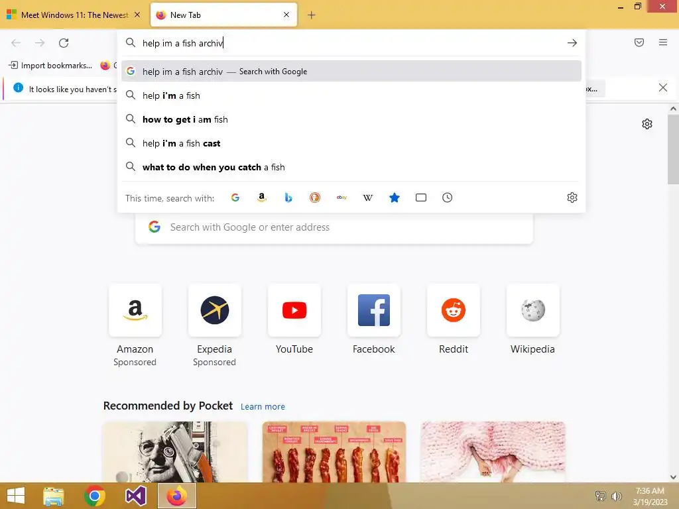The width and height of the screenshot is (679, 509).
Task: Open volume control in system tray
Action: pos(617,496)
